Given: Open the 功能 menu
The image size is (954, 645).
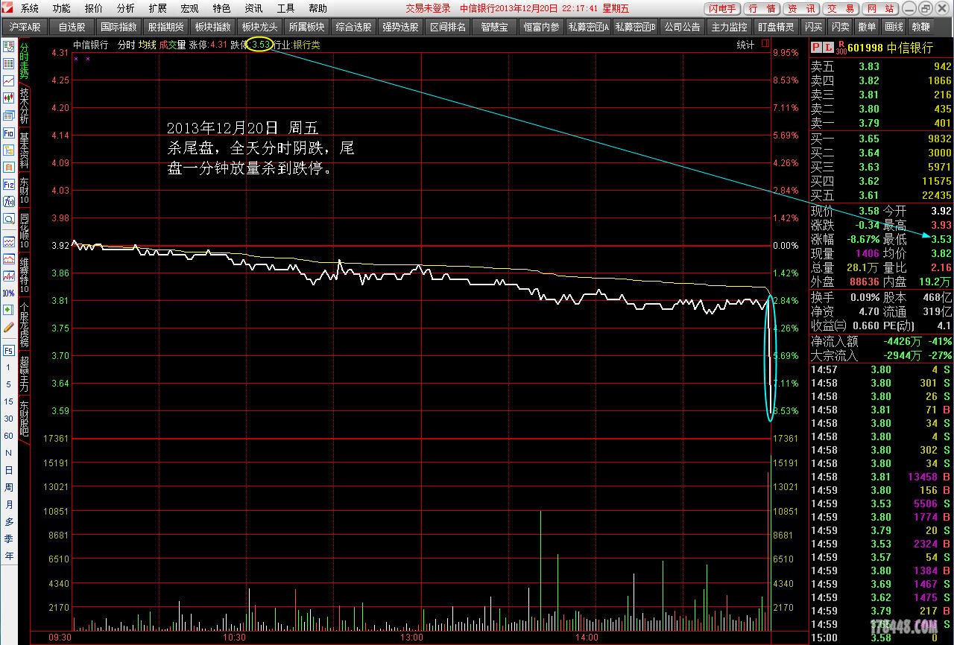Looking at the screenshot, I should coord(62,8).
